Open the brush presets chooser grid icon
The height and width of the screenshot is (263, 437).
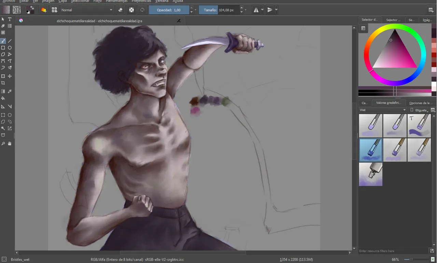point(54,10)
